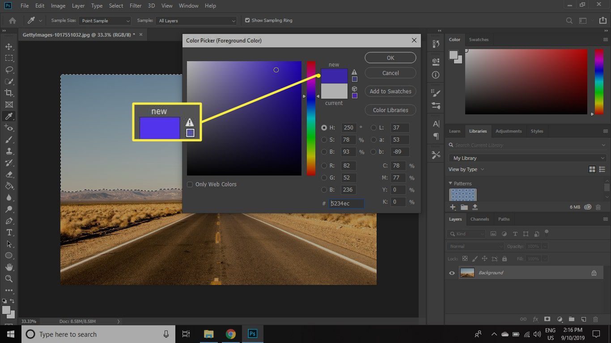Enable Only Web Colors checkbox
This screenshot has width=611, height=343.
(190, 184)
